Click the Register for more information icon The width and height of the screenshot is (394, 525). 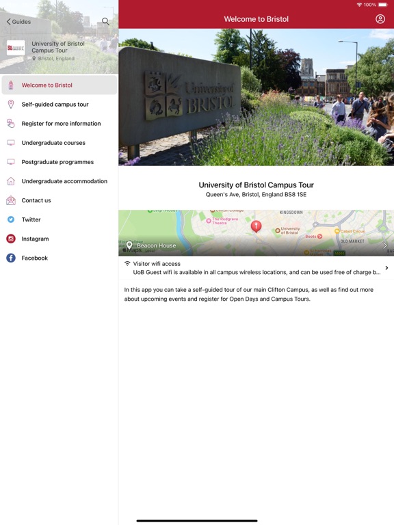11,124
